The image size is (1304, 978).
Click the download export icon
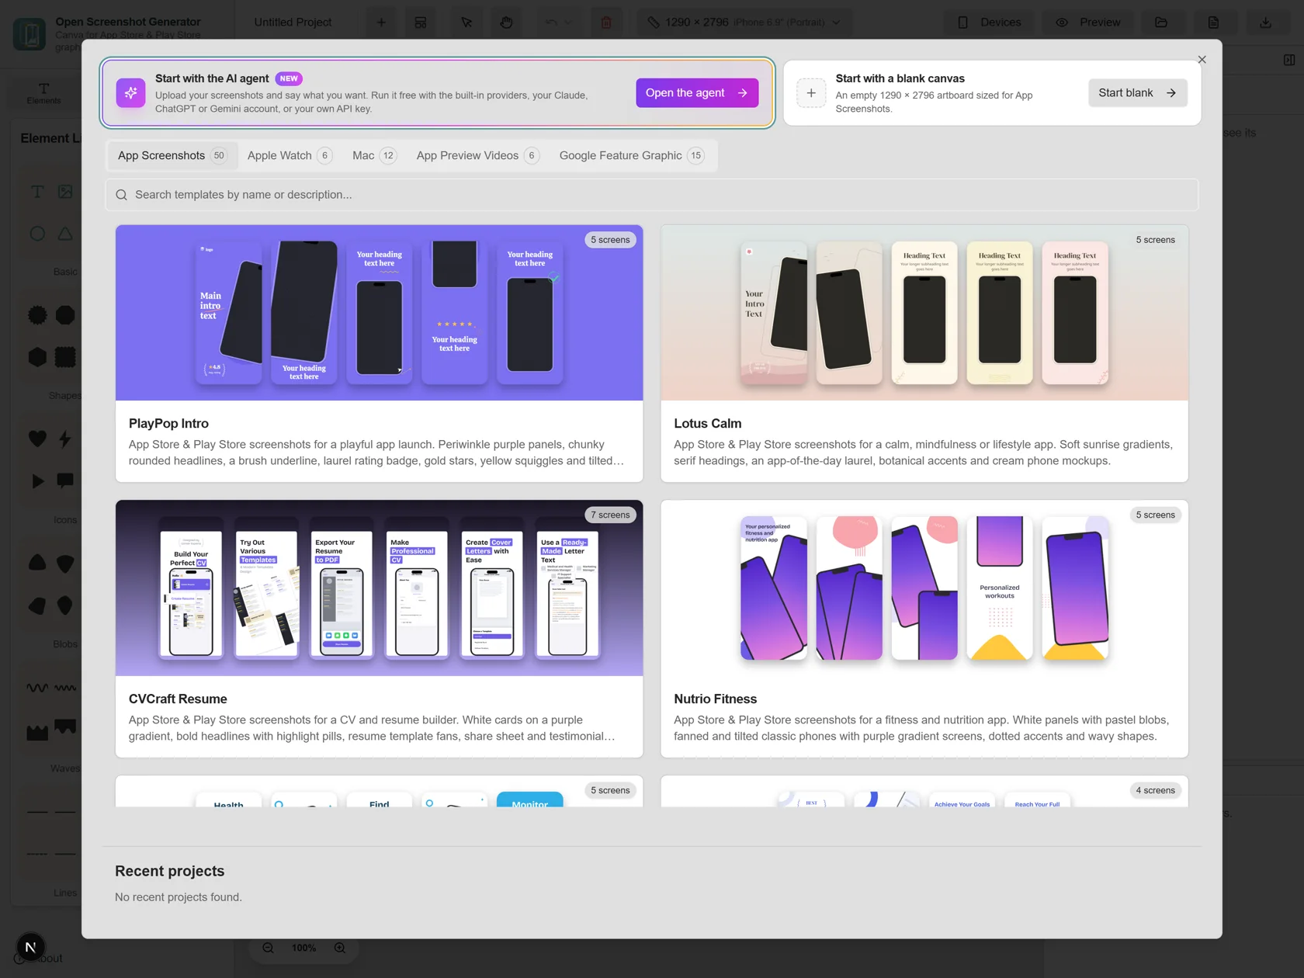click(1265, 23)
